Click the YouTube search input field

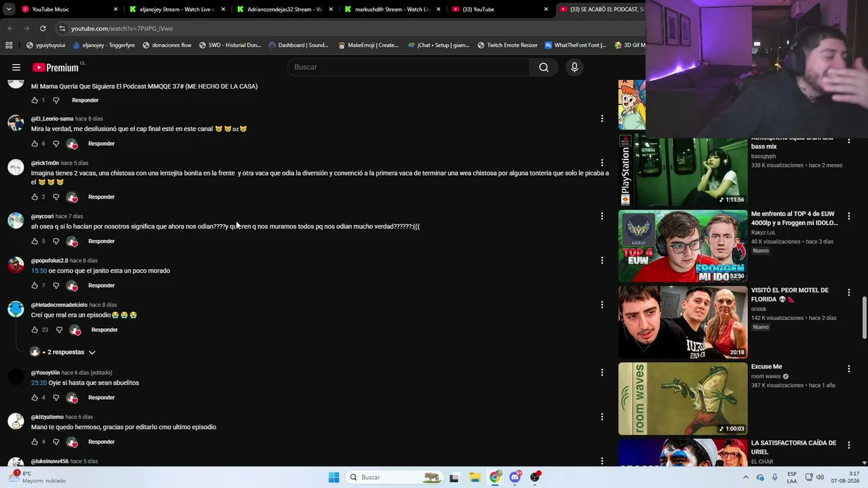(408, 67)
